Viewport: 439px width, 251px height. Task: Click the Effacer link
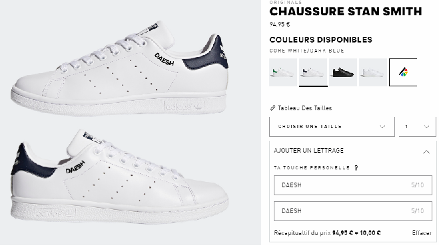422,233
